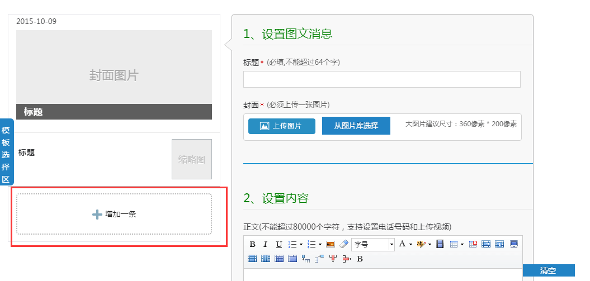Image resolution: width=590 pixels, height=281 pixels.
Task: Click the 上传图片 upload button
Action: pyautogui.click(x=282, y=126)
